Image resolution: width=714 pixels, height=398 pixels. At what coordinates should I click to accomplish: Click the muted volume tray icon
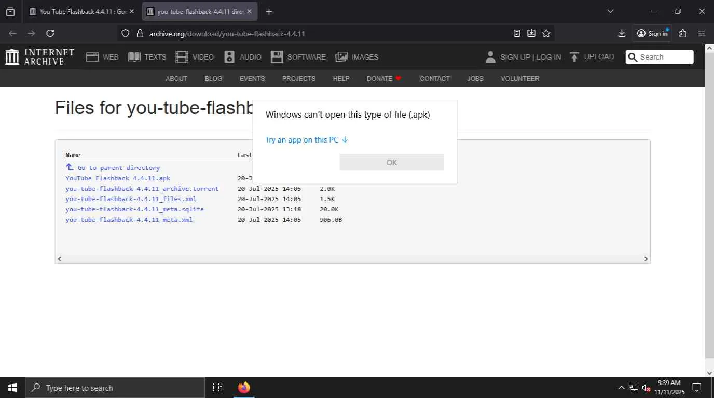tap(647, 388)
